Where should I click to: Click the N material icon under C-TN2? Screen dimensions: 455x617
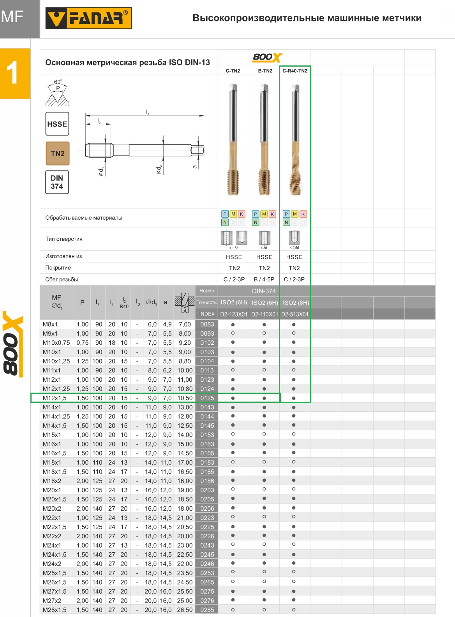click(225, 222)
